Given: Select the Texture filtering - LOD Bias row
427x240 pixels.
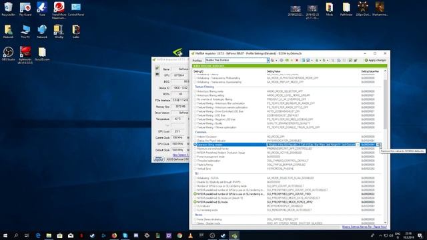Looking at the screenshot, I should point(288,115).
